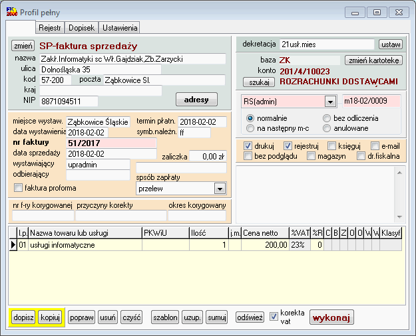The width and height of the screenshot is (416, 336).
Task: Enable the 'księguj' checkbox
Action: point(331,146)
